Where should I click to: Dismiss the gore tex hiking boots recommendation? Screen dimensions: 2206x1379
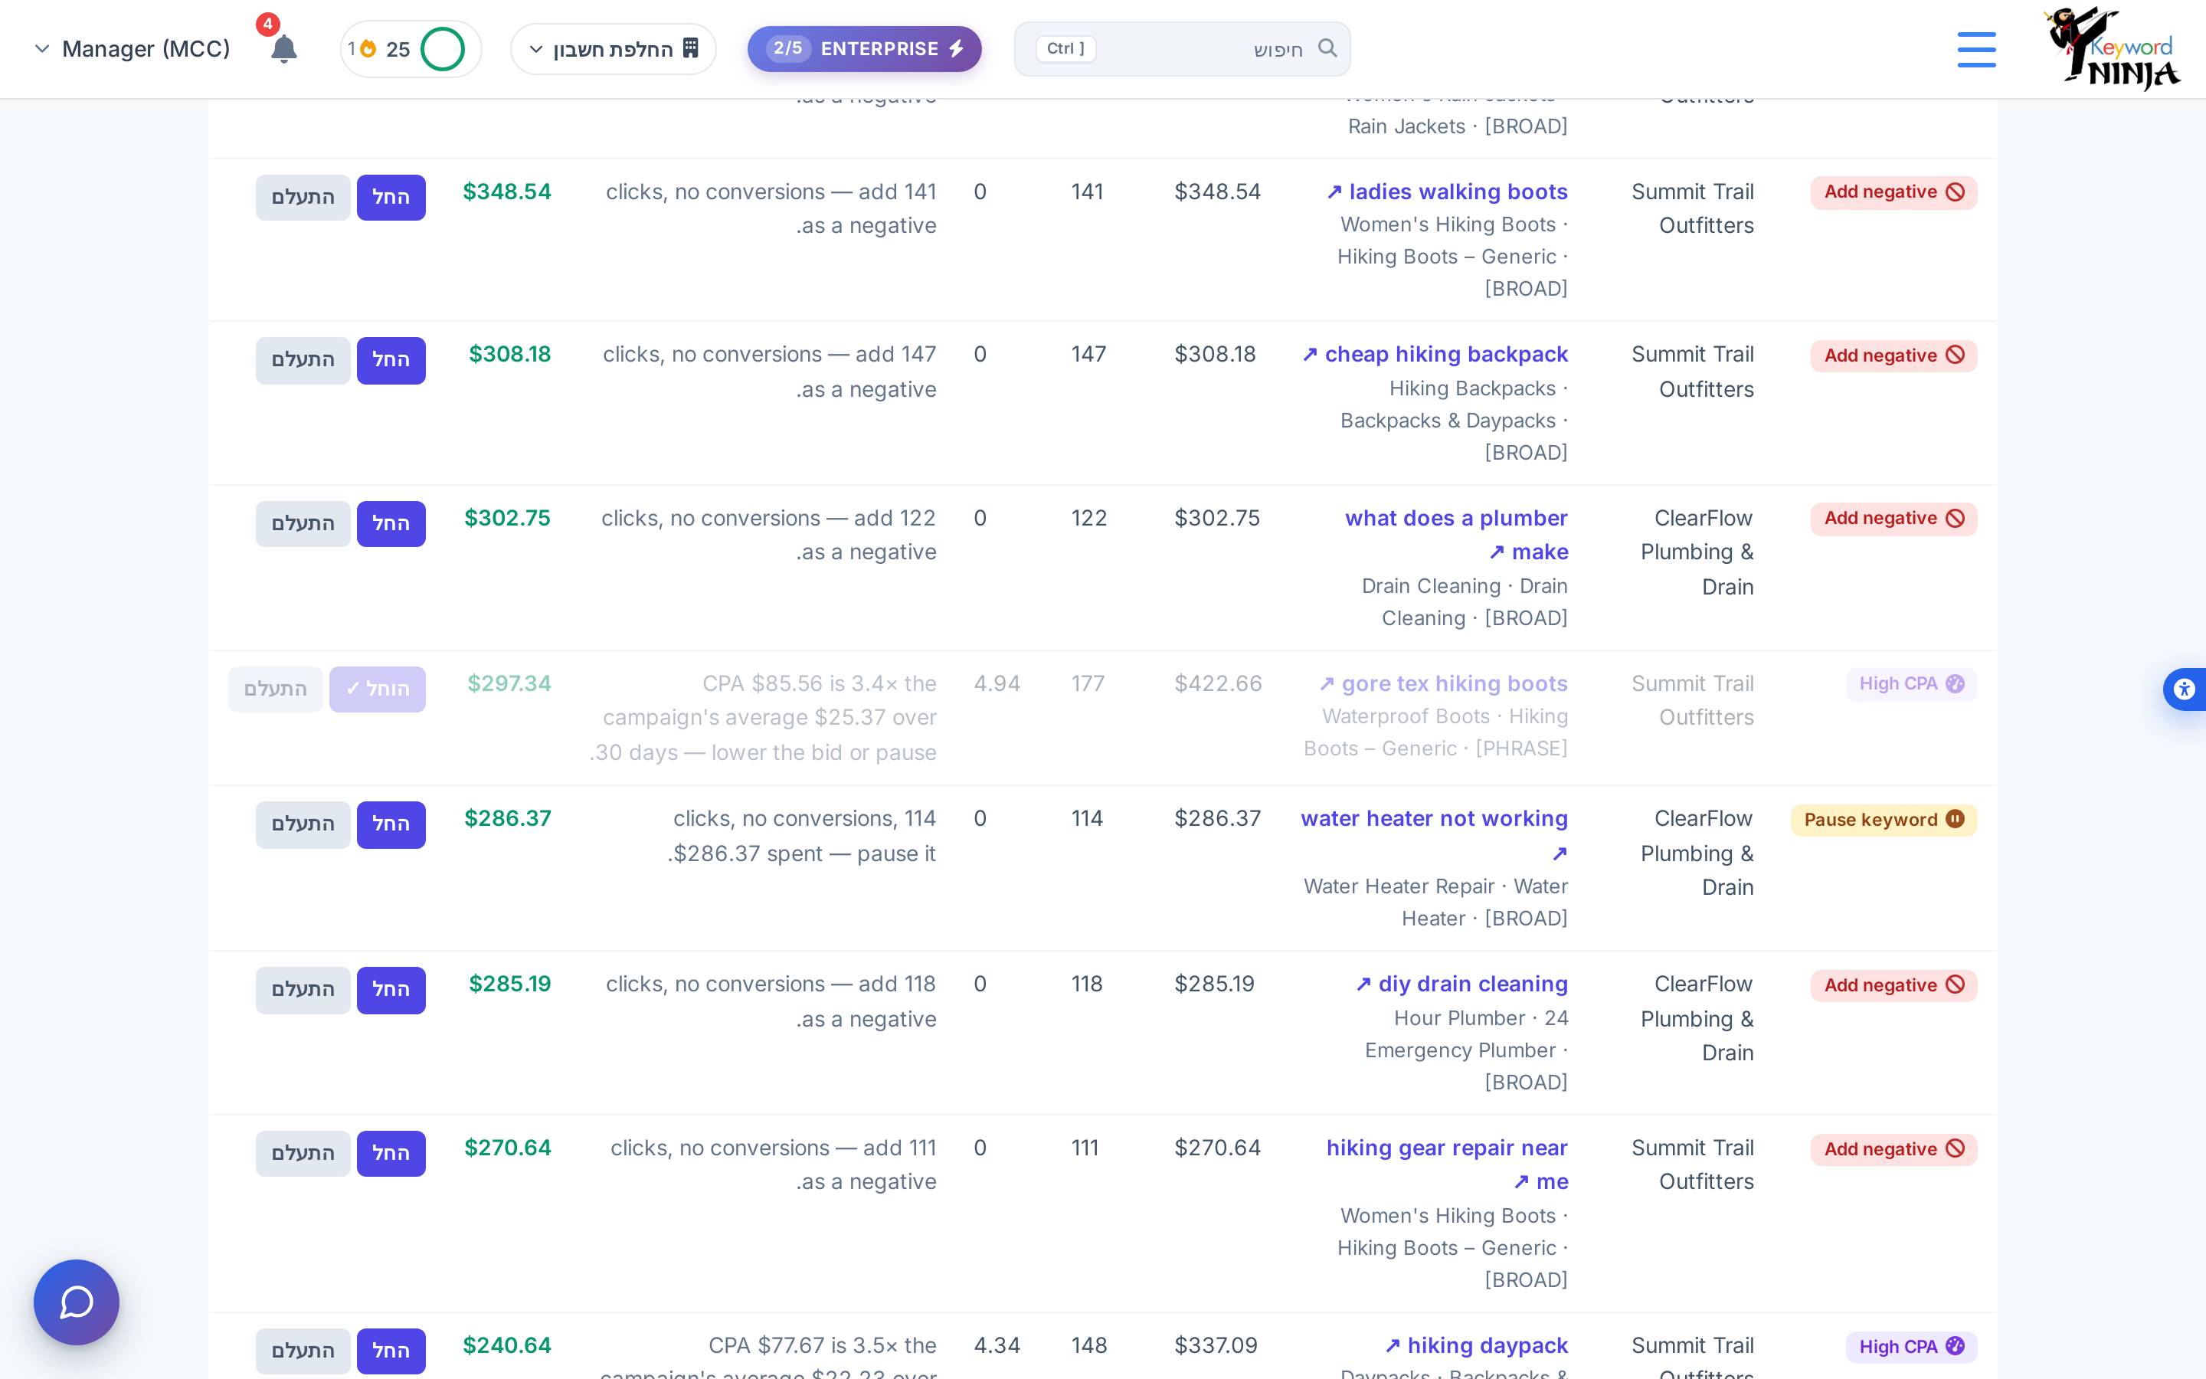pos(275,689)
